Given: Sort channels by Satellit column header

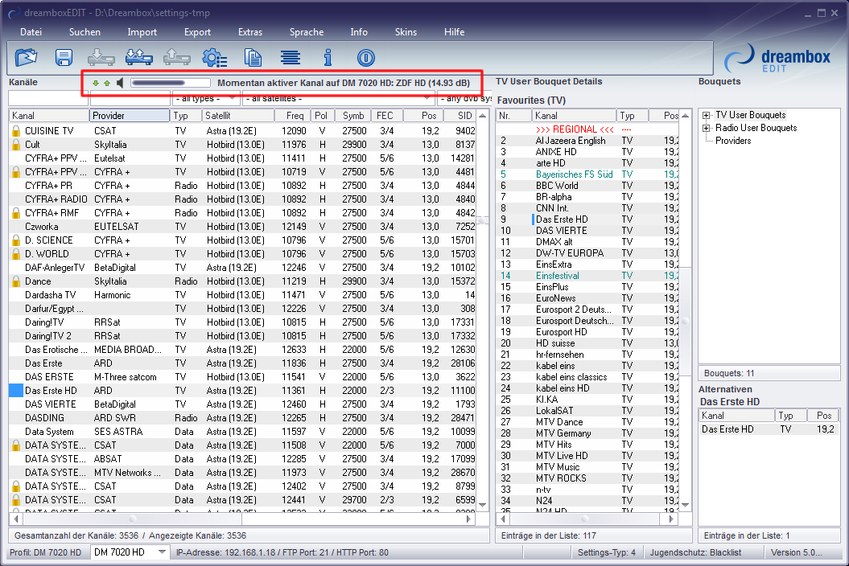Looking at the screenshot, I should click(x=237, y=115).
